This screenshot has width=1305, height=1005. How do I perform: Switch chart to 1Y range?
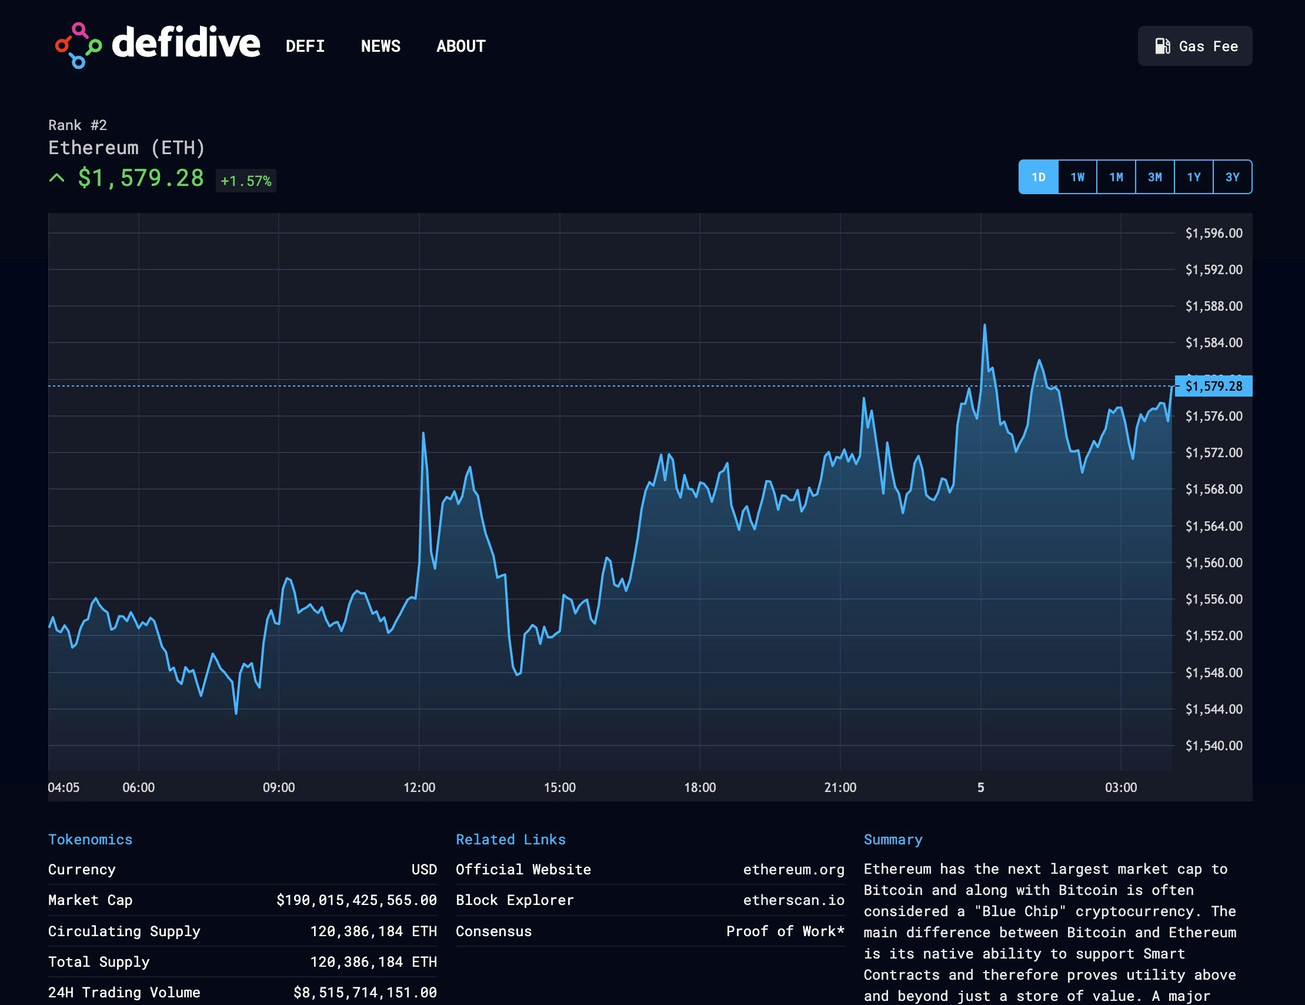click(1194, 177)
